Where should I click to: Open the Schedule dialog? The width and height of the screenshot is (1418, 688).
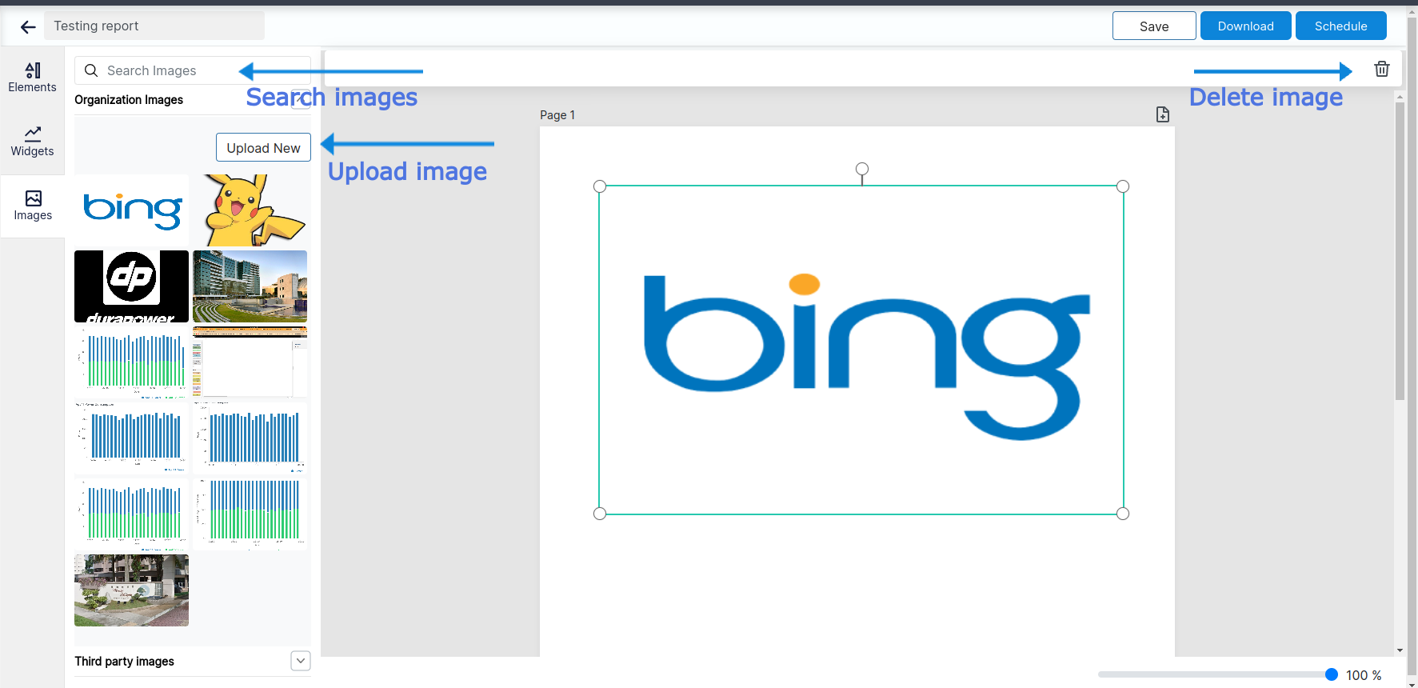pyautogui.click(x=1340, y=26)
